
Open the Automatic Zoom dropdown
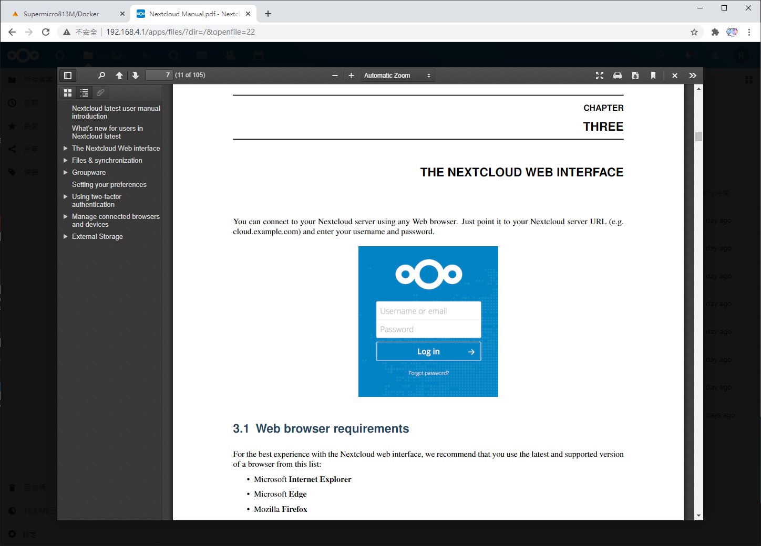(397, 76)
